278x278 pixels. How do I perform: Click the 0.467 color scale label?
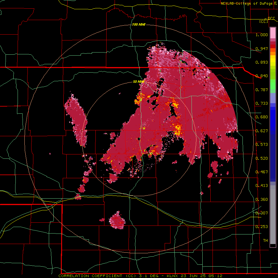[262, 172]
